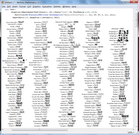Click the 'Comic Sans MS' font sample

[x=15, y=22]
